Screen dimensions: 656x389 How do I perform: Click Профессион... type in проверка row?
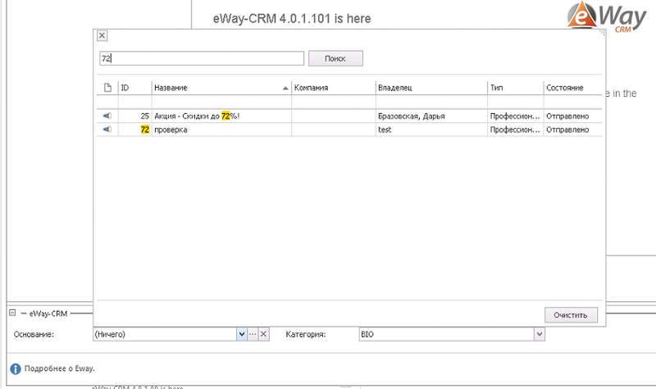tap(516, 130)
